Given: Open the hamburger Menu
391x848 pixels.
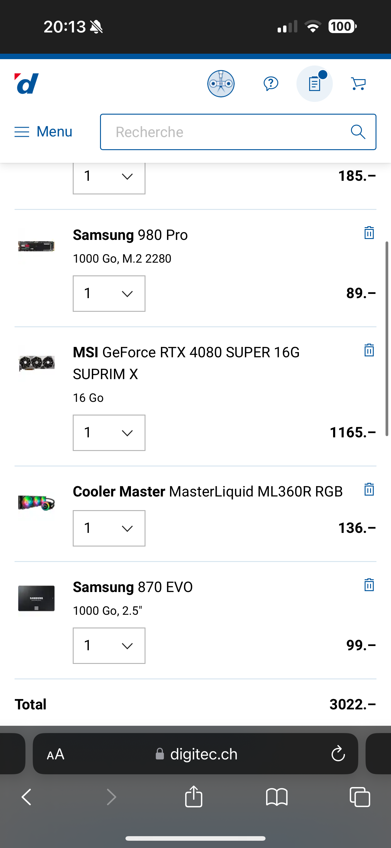Looking at the screenshot, I should pos(43,132).
